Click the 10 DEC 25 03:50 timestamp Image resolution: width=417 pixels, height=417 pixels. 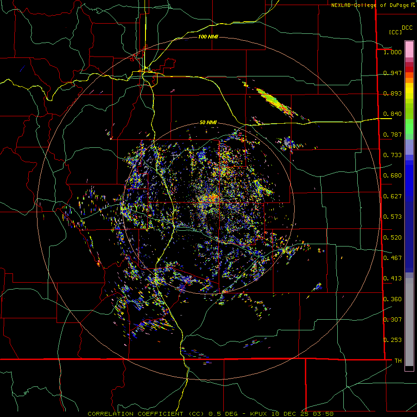pos(303,414)
